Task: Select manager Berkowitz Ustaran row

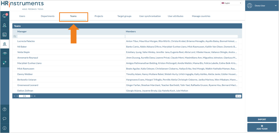Action: pyautogui.click(x=27, y=80)
